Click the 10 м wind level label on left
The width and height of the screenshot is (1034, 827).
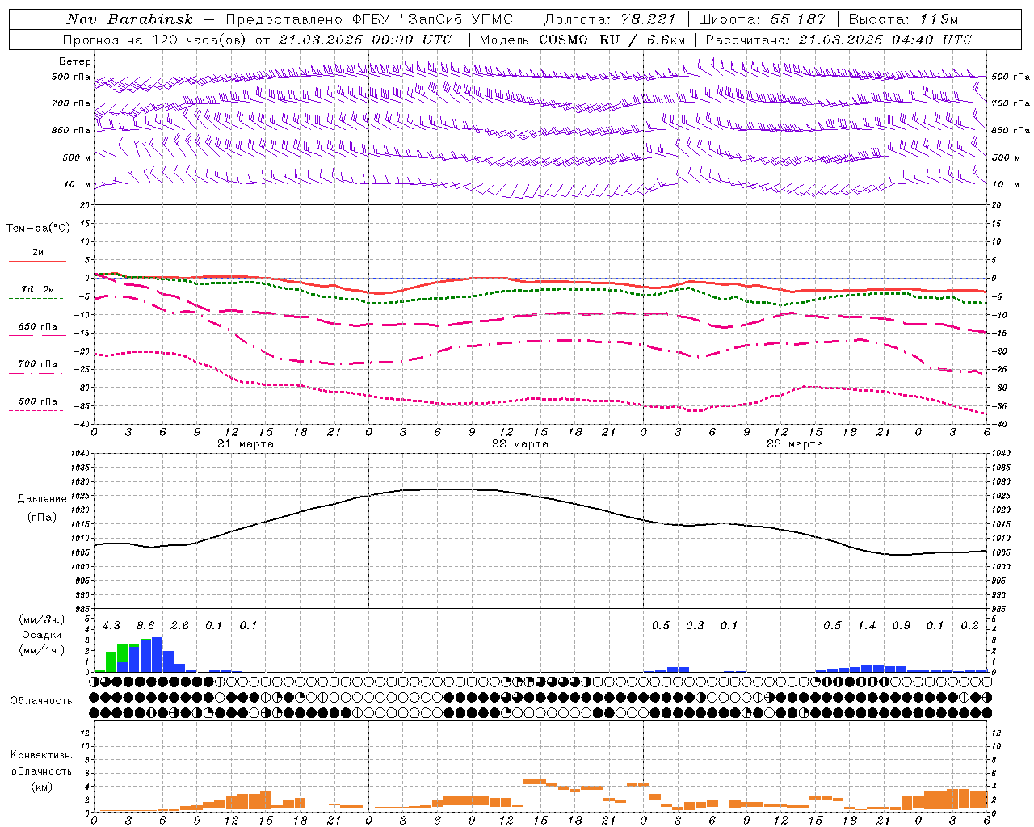click(x=77, y=184)
